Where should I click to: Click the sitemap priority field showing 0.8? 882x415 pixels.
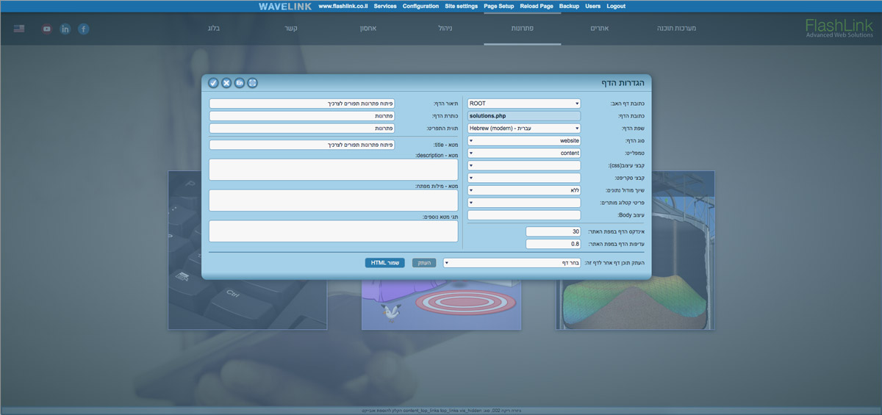coord(553,244)
